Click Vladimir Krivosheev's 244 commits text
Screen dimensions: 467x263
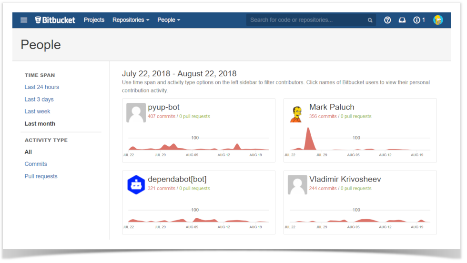pyautogui.click(x=323, y=189)
